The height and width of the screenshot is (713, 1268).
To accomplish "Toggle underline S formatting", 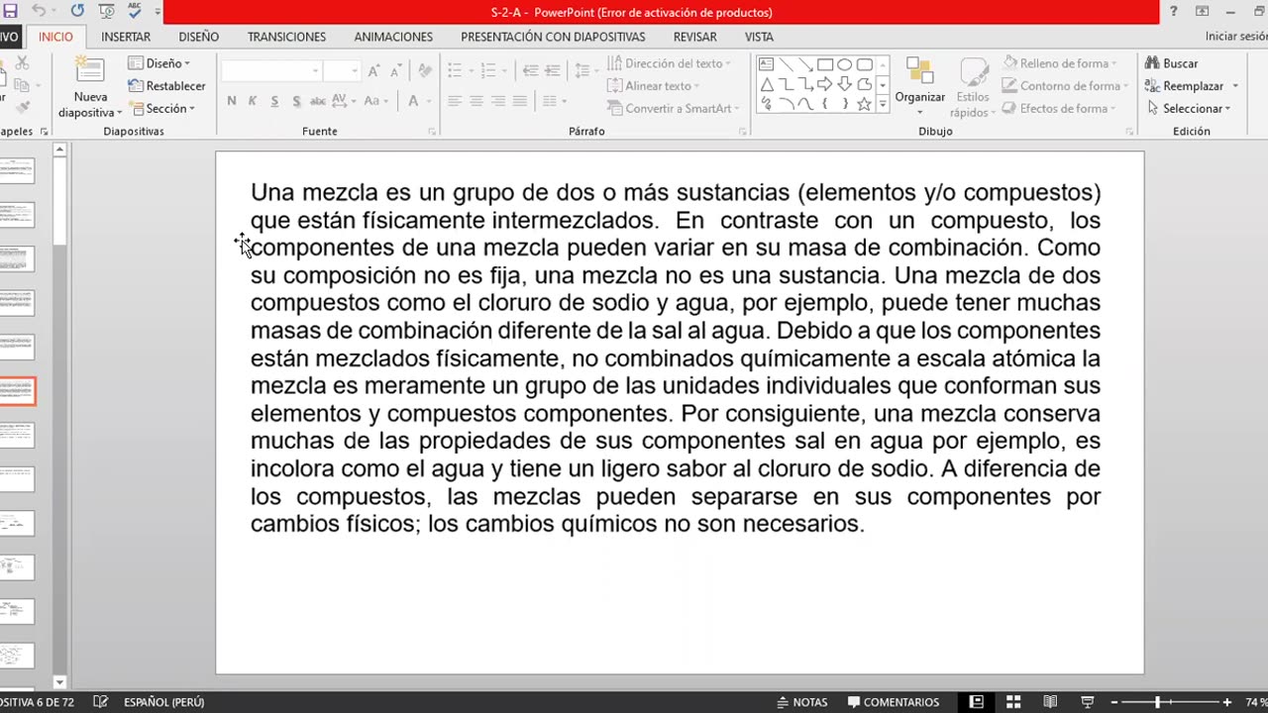I will point(274,101).
